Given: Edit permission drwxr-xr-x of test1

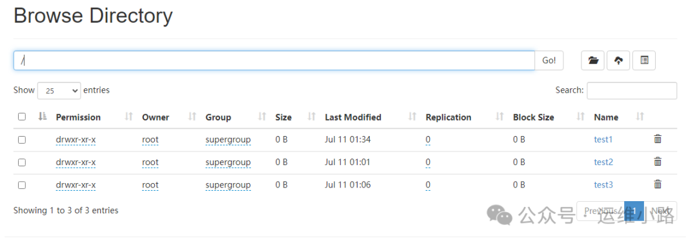Looking at the screenshot, I should tap(76, 140).
